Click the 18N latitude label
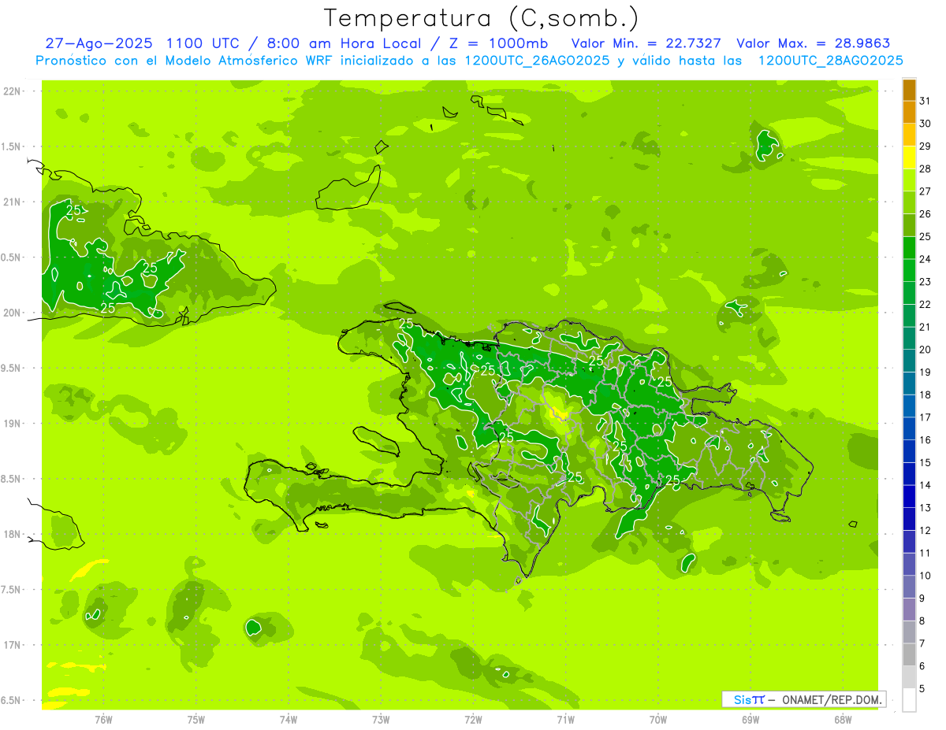Screen dimensions: 946x730 [12, 534]
